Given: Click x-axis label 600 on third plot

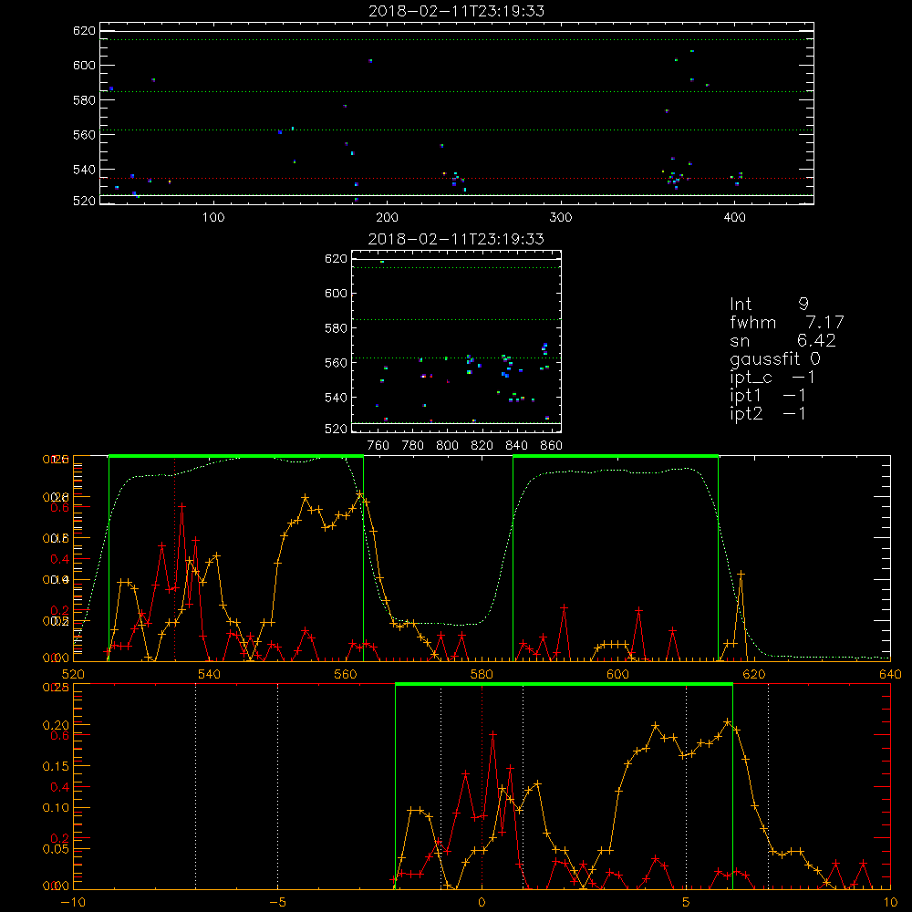Looking at the screenshot, I should pos(617,674).
